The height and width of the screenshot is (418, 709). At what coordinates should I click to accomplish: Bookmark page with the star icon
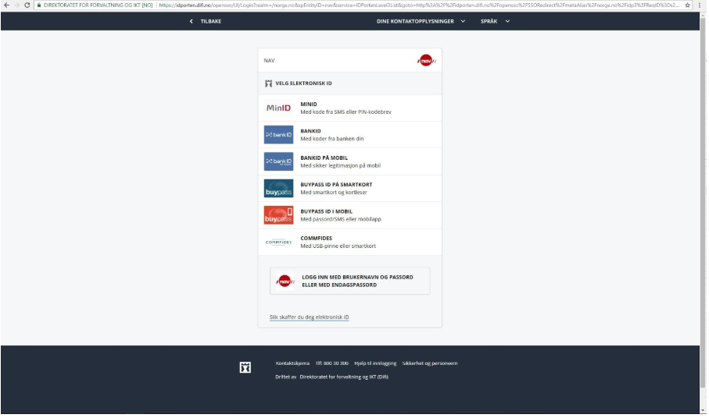687,5
